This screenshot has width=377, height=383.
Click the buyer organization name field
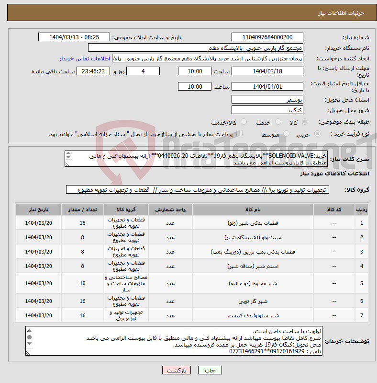click(x=196, y=47)
